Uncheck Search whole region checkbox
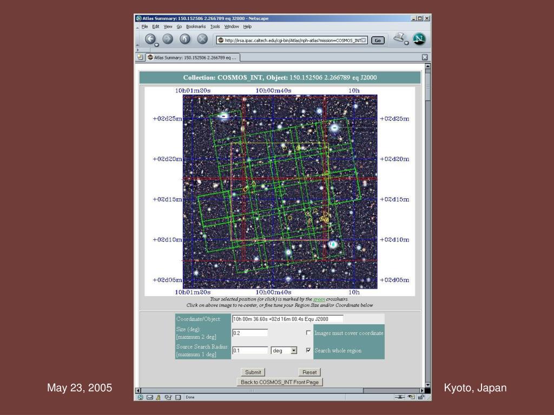The width and height of the screenshot is (554, 415). pos(309,350)
